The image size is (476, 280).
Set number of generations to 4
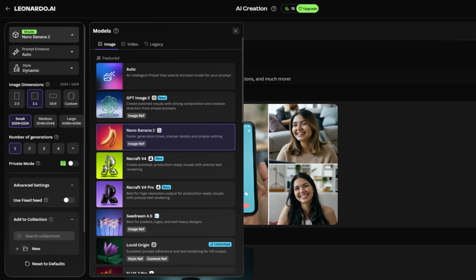(58, 148)
